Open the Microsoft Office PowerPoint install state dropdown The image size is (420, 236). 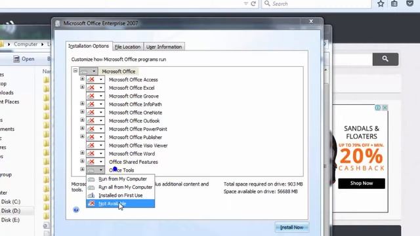point(95,129)
